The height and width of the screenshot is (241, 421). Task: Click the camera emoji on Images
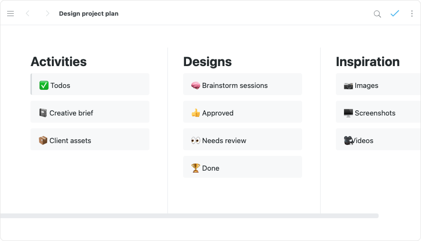348,86
